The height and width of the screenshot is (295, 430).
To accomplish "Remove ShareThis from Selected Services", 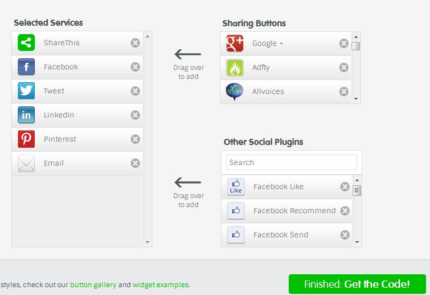I will pyautogui.click(x=135, y=43).
